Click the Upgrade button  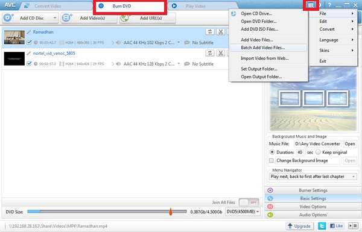click(x=300, y=226)
